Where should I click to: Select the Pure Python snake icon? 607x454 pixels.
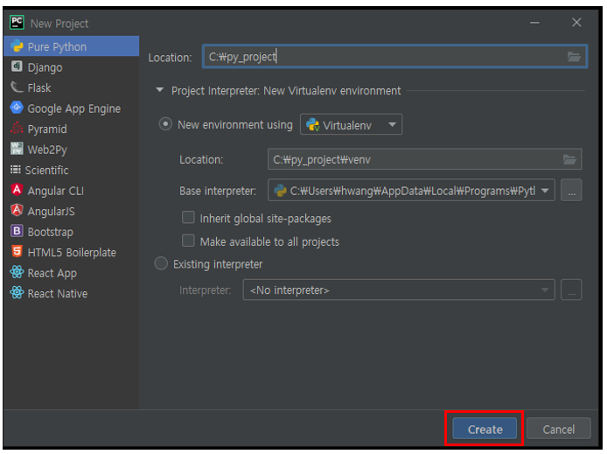point(17,46)
